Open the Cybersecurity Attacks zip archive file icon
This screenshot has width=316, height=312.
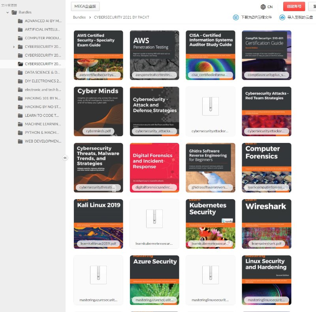click(210, 106)
